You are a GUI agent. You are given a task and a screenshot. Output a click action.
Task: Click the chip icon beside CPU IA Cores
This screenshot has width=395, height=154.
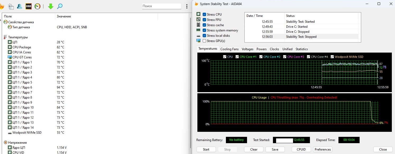(10, 52)
